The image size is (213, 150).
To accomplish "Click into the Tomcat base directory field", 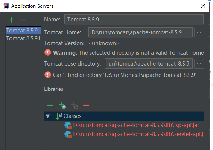I will (149, 64).
